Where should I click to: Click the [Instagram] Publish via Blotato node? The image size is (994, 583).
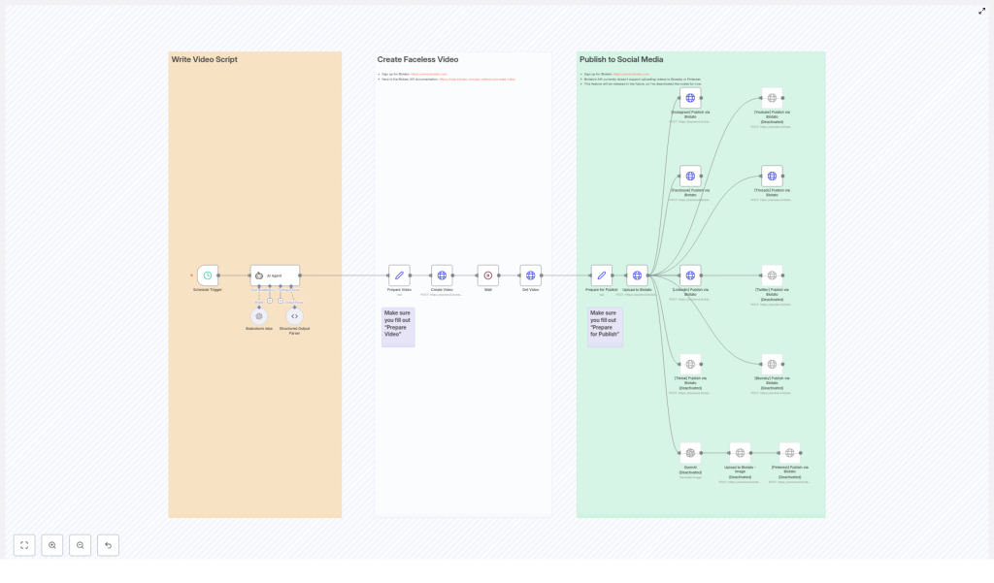tap(690, 98)
